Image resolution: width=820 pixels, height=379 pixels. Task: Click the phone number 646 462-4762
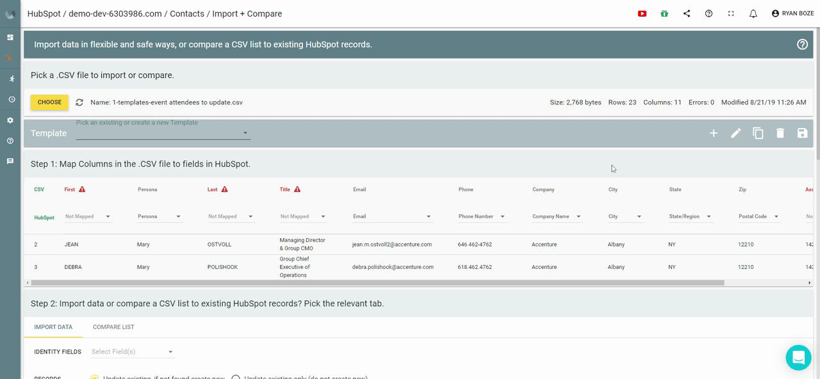point(475,245)
